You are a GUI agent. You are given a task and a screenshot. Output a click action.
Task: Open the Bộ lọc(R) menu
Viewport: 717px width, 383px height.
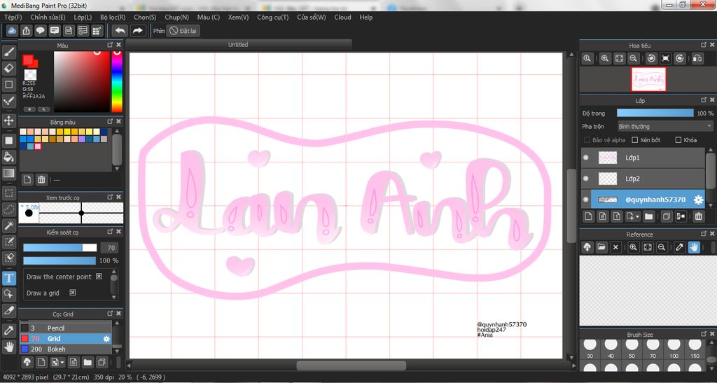tap(113, 17)
